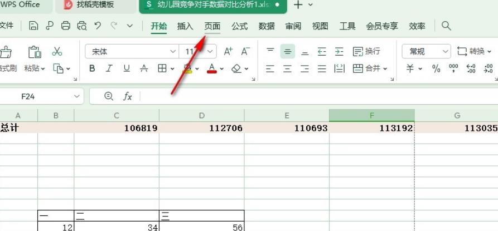This screenshot has height=231, width=498.
Task: Align text to vertical middle
Action: (x=287, y=51)
